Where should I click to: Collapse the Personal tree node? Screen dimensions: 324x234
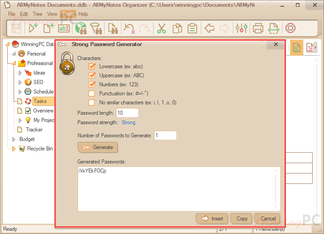click(14, 54)
